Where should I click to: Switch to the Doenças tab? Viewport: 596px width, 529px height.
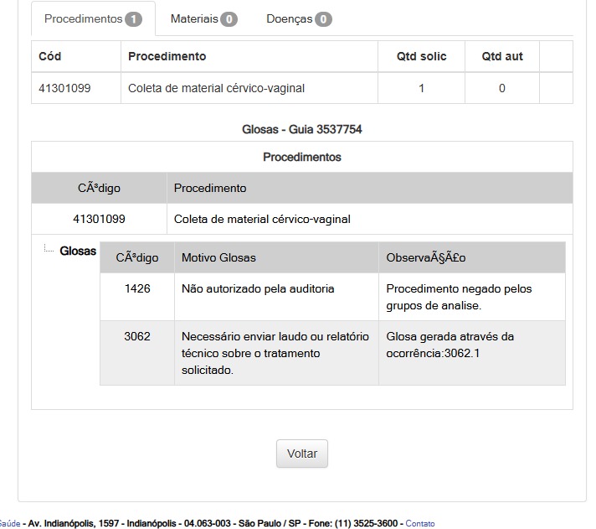(299, 18)
